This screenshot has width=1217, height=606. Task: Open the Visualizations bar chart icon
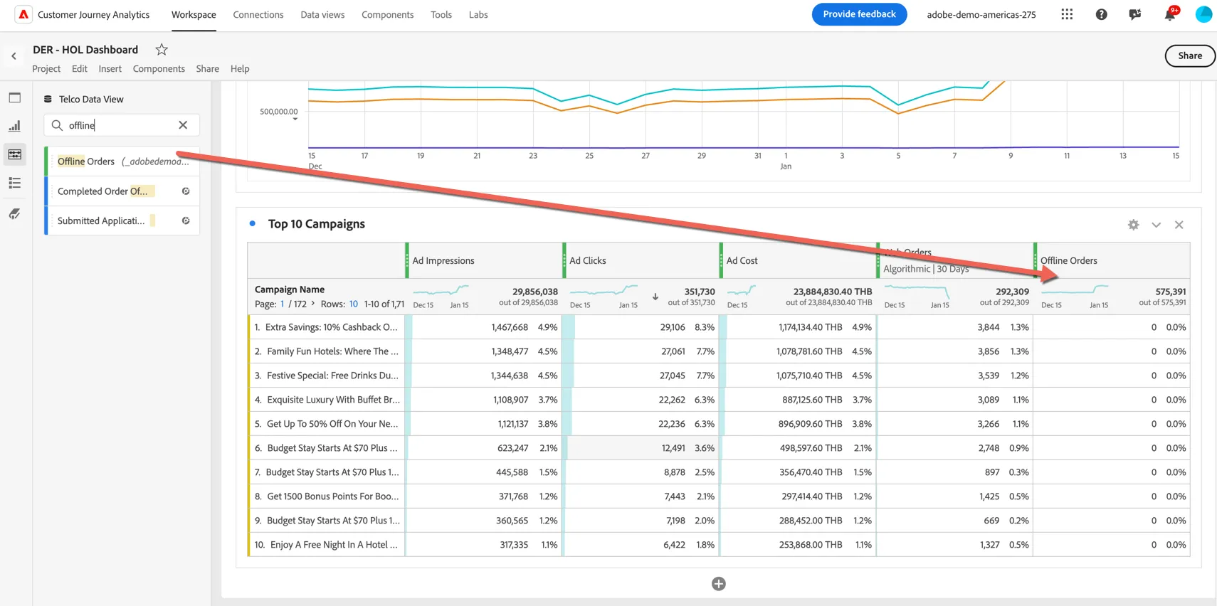tap(15, 126)
